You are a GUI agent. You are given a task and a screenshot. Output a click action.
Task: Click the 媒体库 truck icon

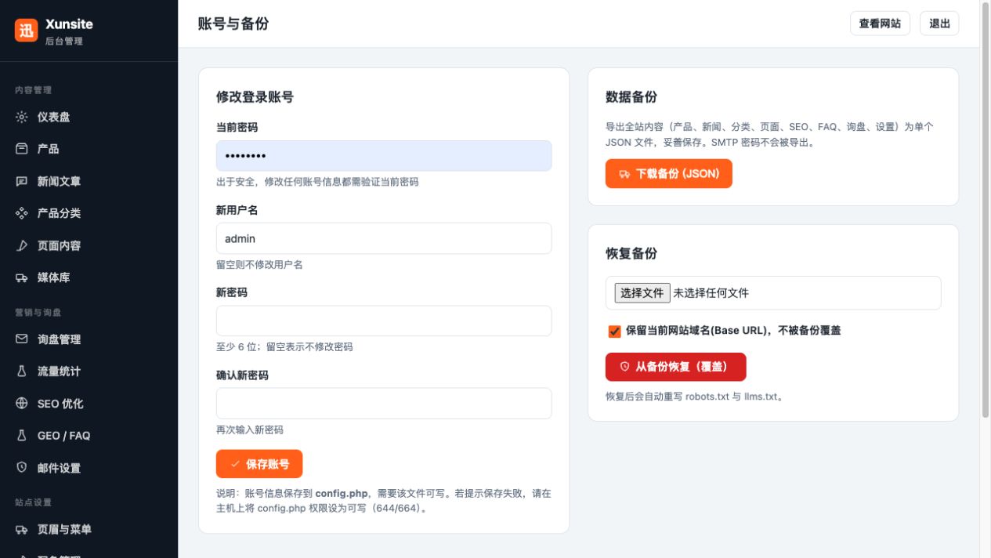pyautogui.click(x=22, y=277)
